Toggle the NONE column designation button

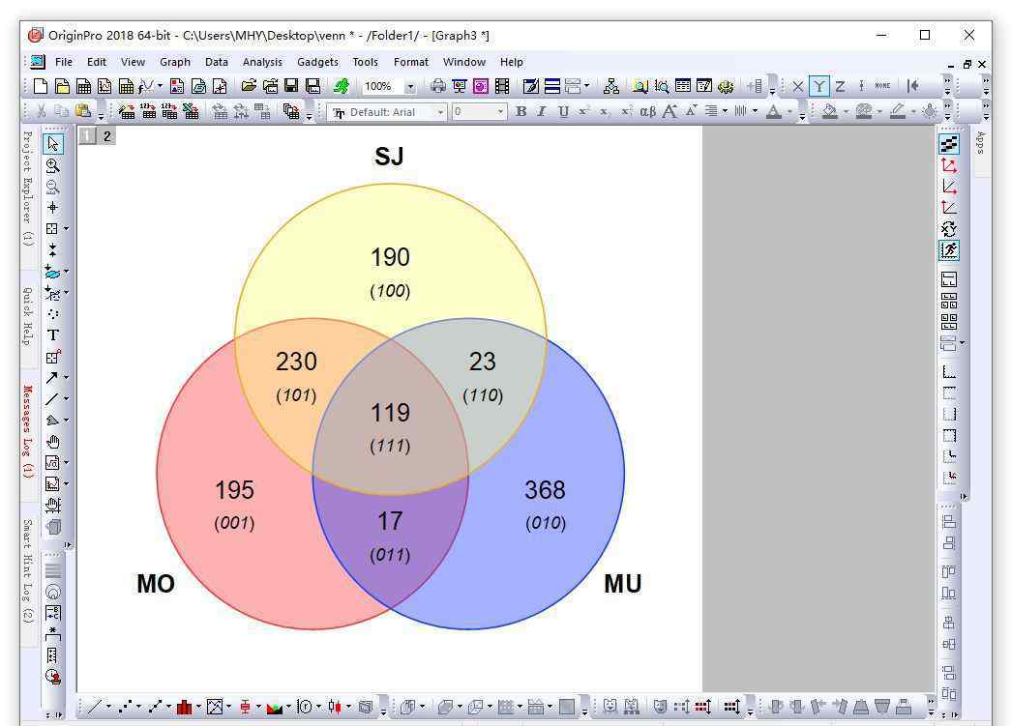pyautogui.click(x=882, y=86)
